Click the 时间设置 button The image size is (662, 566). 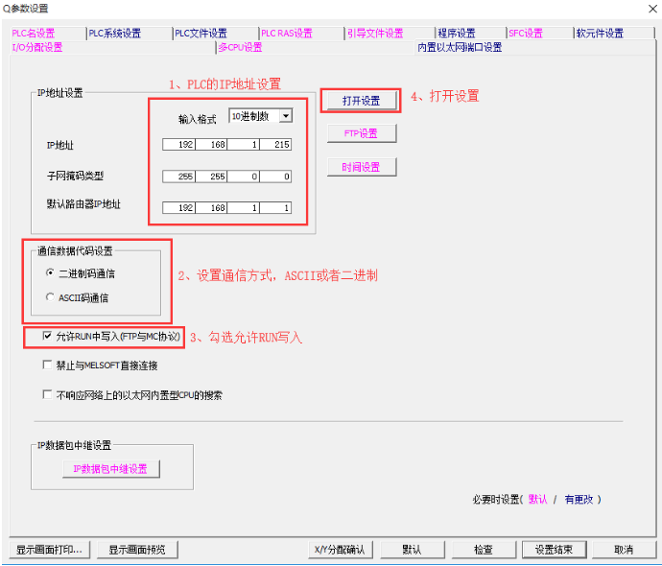pos(362,167)
